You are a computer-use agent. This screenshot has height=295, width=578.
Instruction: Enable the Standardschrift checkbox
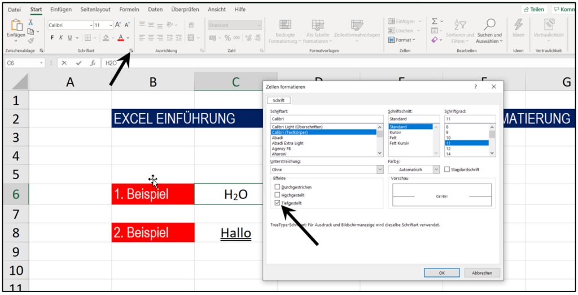[x=447, y=170]
